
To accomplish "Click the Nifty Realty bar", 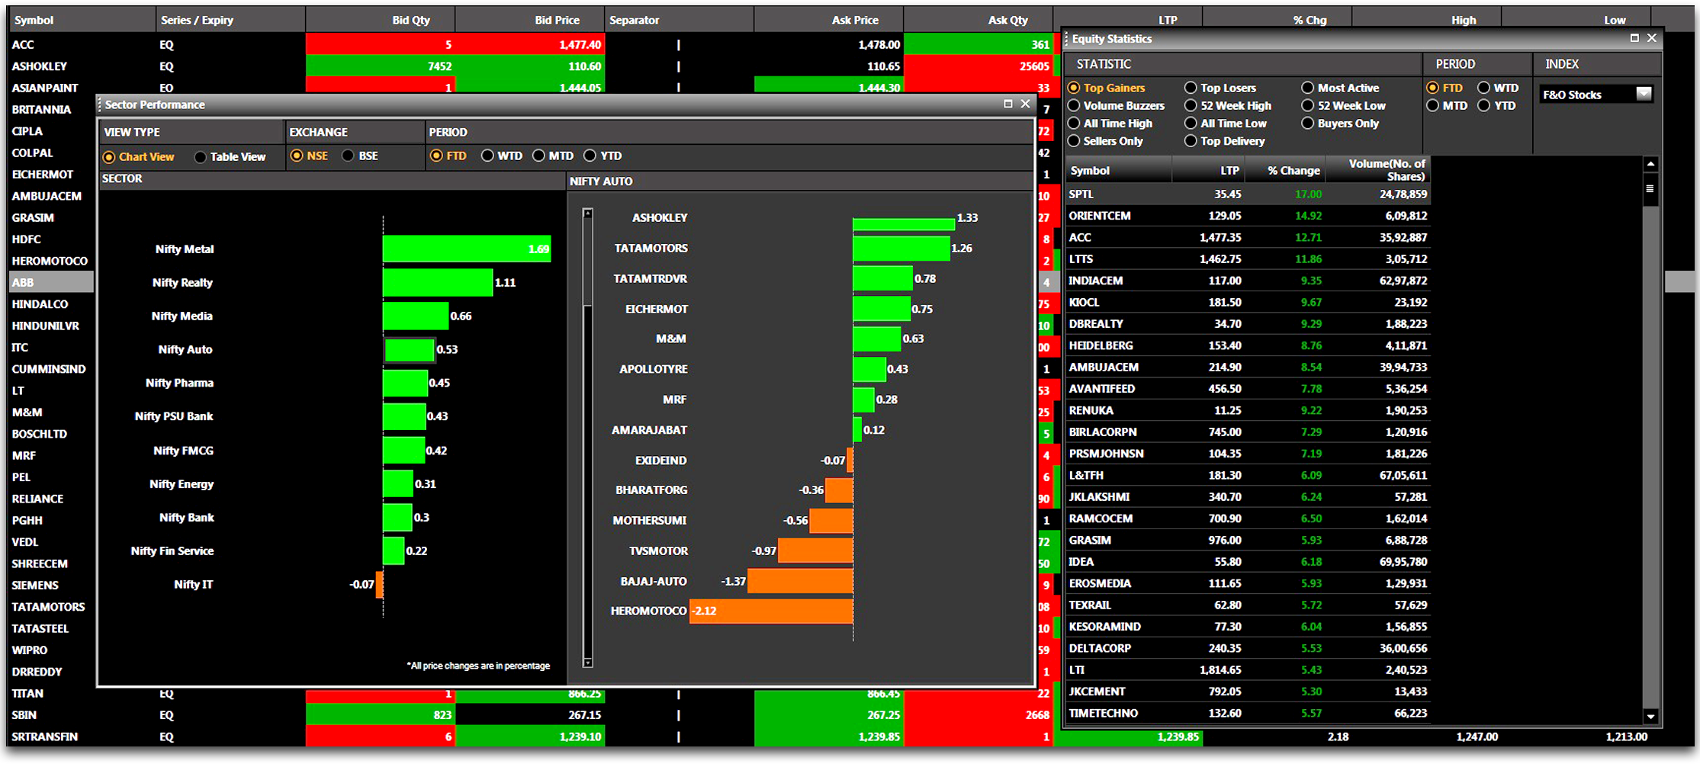I will (438, 282).
